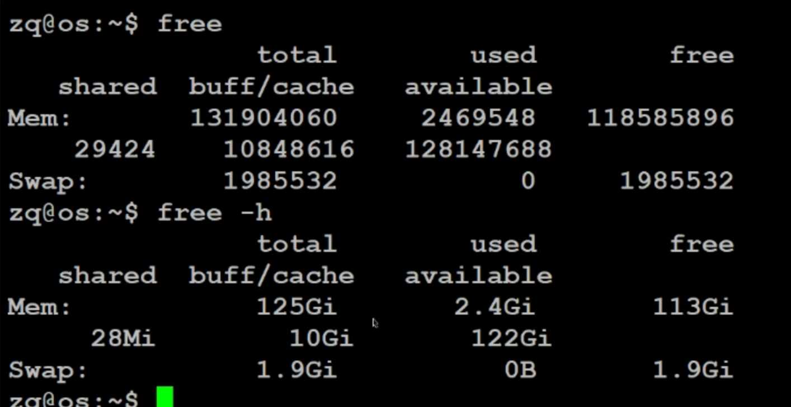791x407 pixels.
Task: Click the buff/cache value 10Gi
Action: [x=321, y=339]
